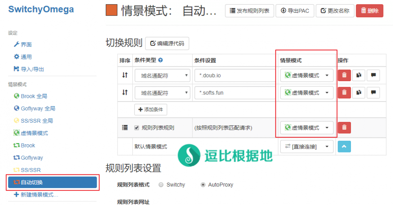Click the 添加条件 button
393x205 pixels.
pyautogui.click(x=151, y=110)
